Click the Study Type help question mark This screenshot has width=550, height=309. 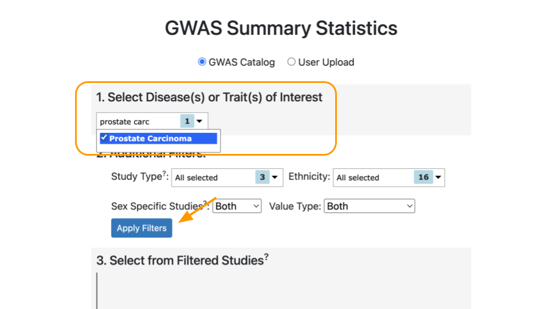tap(164, 173)
